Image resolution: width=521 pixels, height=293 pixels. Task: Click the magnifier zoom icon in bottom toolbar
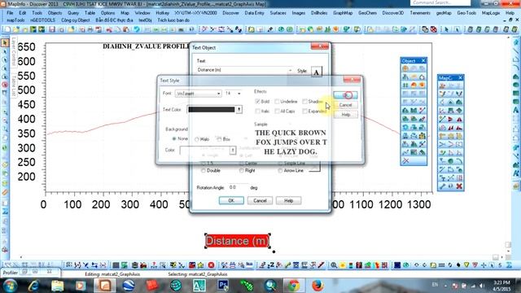(x=333, y=265)
